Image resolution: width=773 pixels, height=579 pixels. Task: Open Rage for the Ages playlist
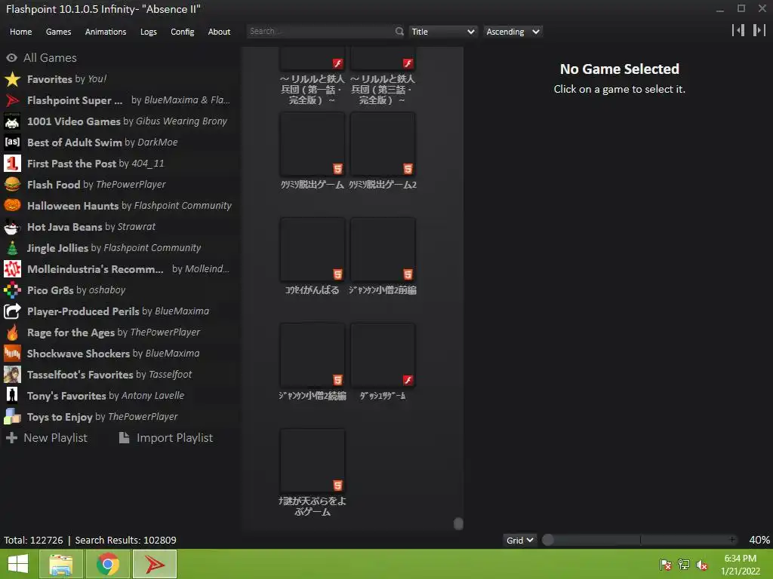coord(121,332)
